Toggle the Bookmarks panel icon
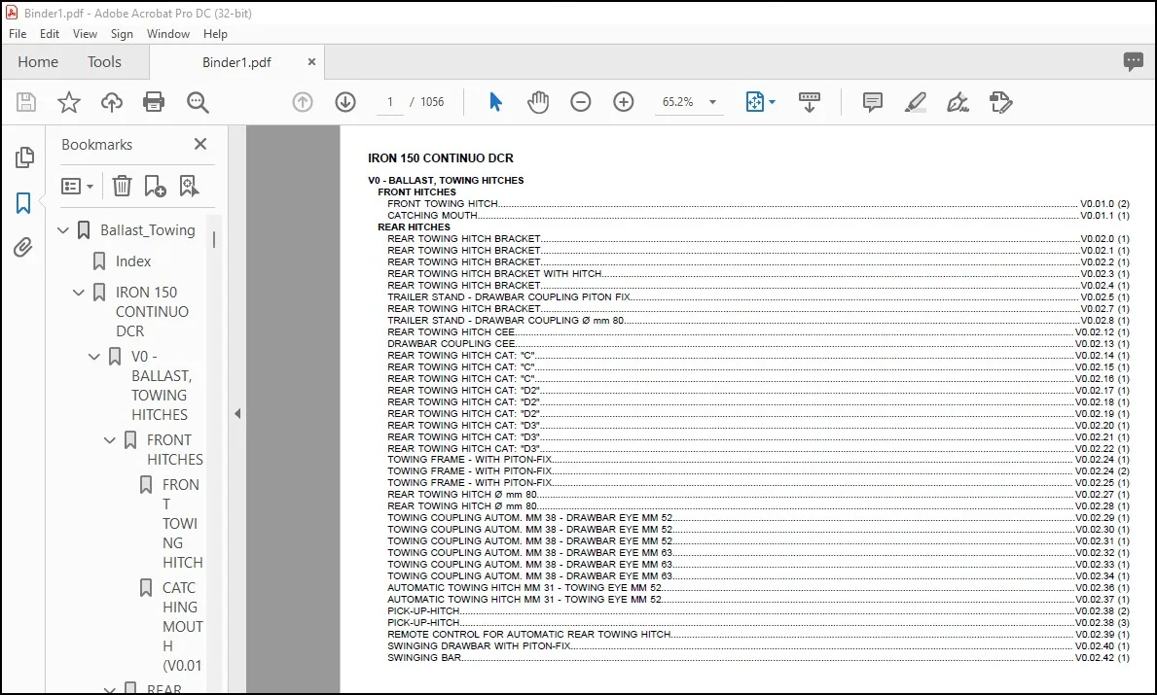The image size is (1157, 695). [x=23, y=203]
